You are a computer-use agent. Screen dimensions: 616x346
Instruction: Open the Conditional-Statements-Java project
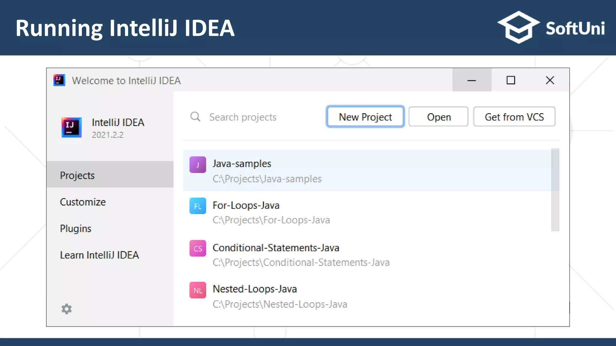(276, 248)
